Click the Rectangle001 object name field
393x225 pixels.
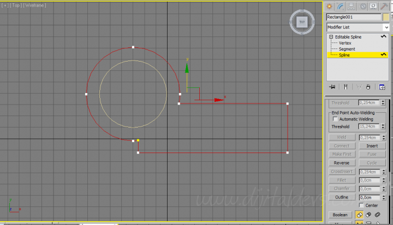pyautogui.click(x=354, y=17)
